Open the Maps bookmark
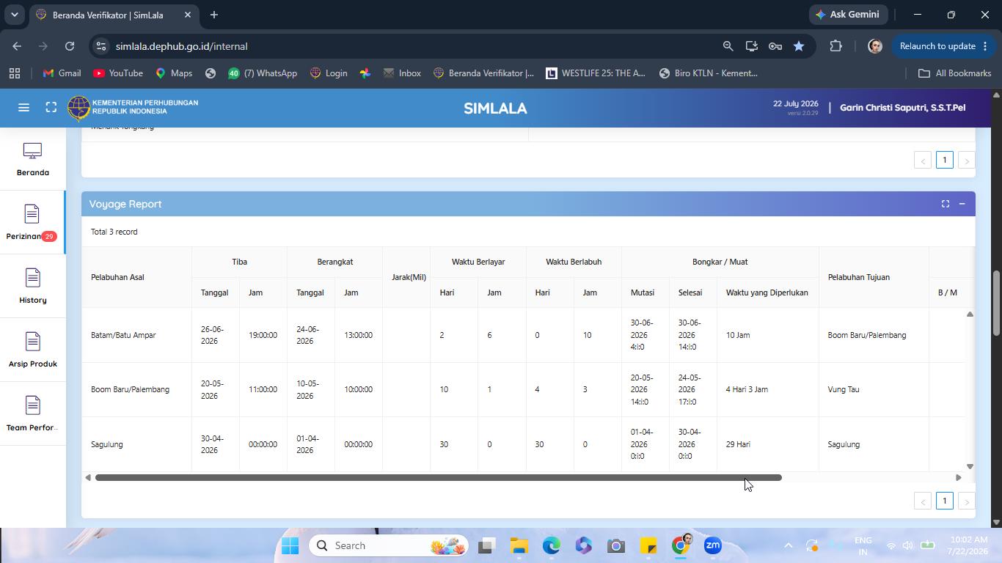This screenshot has height=563, width=1002. 174,73
